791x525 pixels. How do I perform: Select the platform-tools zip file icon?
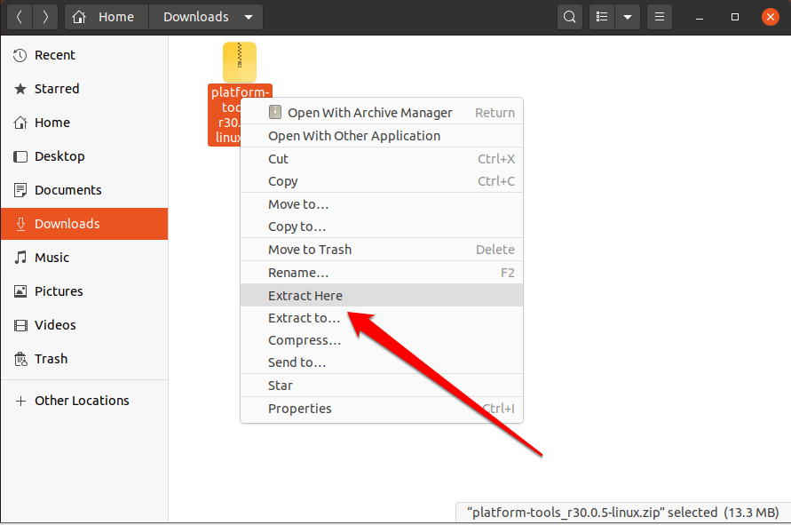coord(240,62)
